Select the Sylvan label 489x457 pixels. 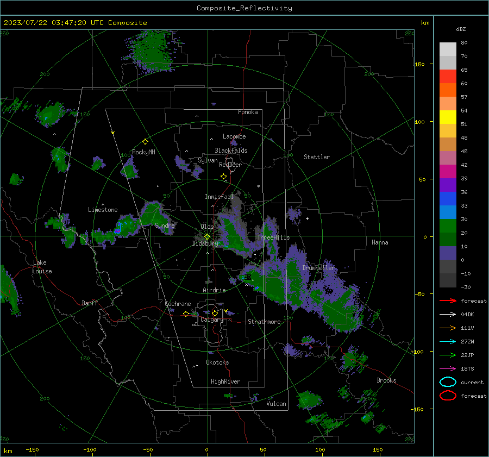click(208, 160)
